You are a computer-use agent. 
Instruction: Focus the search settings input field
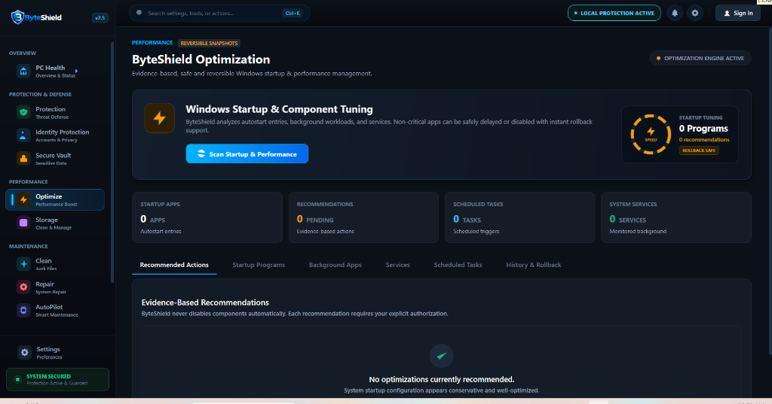click(219, 14)
